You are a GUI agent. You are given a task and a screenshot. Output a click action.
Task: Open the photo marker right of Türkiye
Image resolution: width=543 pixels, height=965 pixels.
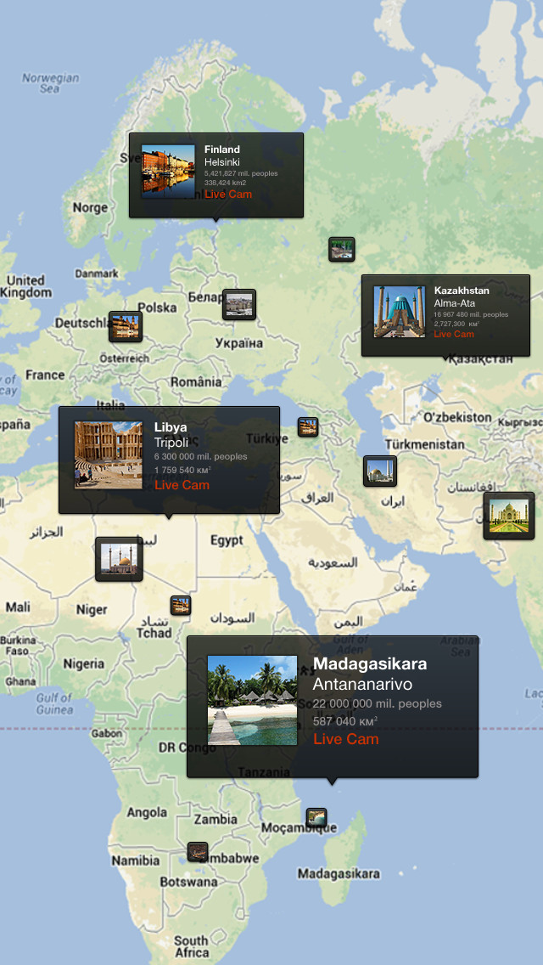[307, 426]
